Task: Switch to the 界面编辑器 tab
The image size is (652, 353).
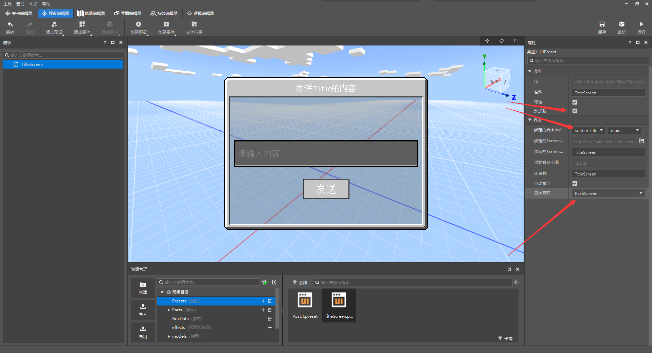Action: [x=128, y=13]
